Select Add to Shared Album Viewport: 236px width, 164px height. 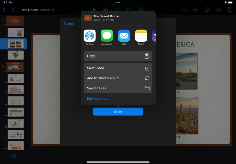118,78
